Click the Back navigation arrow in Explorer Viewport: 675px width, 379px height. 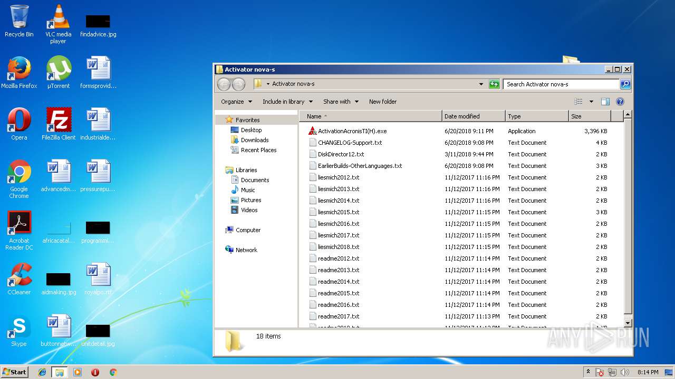[224, 84]
